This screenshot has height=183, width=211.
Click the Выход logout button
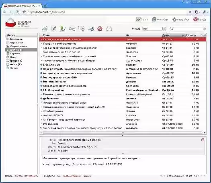[x=200, y=20]
